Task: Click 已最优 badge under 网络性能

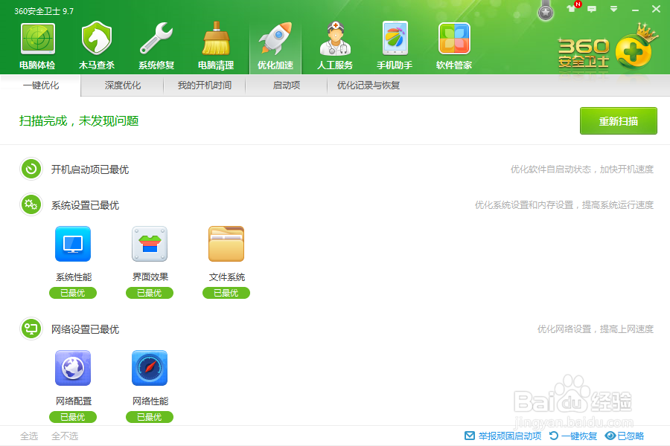Action: point(150,417)
